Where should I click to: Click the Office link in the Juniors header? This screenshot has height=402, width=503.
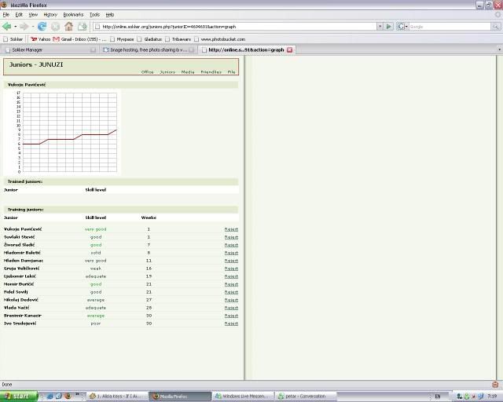pos(147,71)
